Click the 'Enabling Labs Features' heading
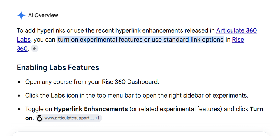The image size is (280, 136). 58,67
